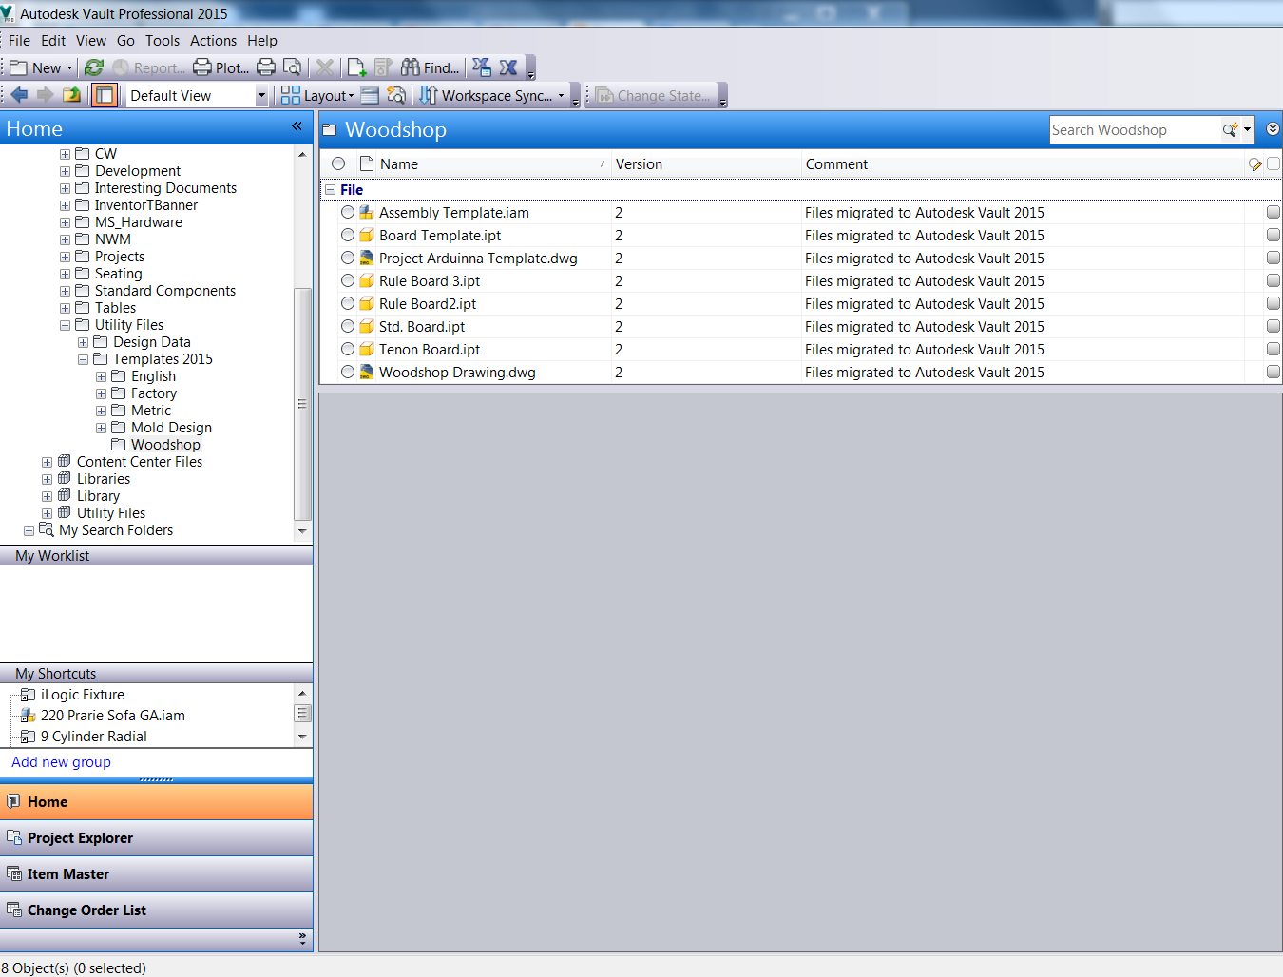Open the Workspace Sync dropdown arrow
The width and height of the screenshot is (1283, 977).
tap(561, 95)
